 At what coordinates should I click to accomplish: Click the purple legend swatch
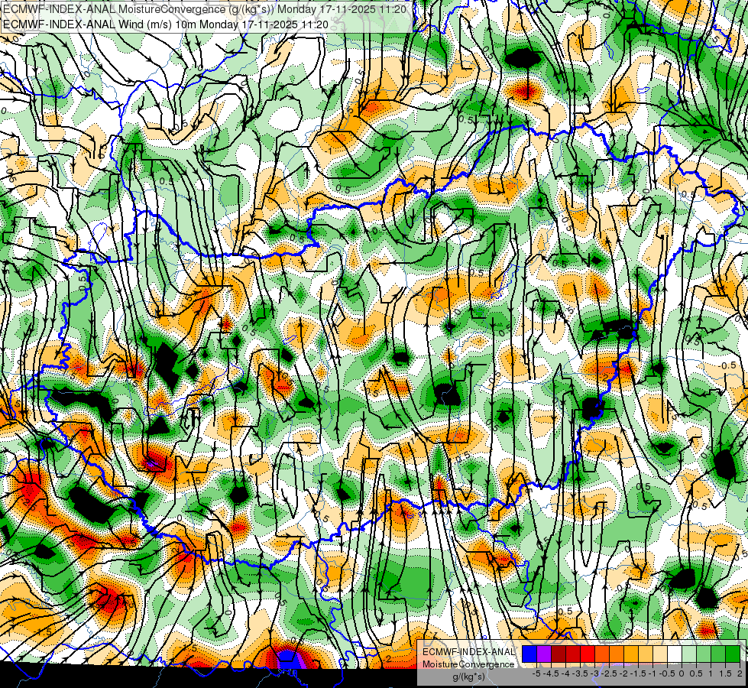point(544,654)
